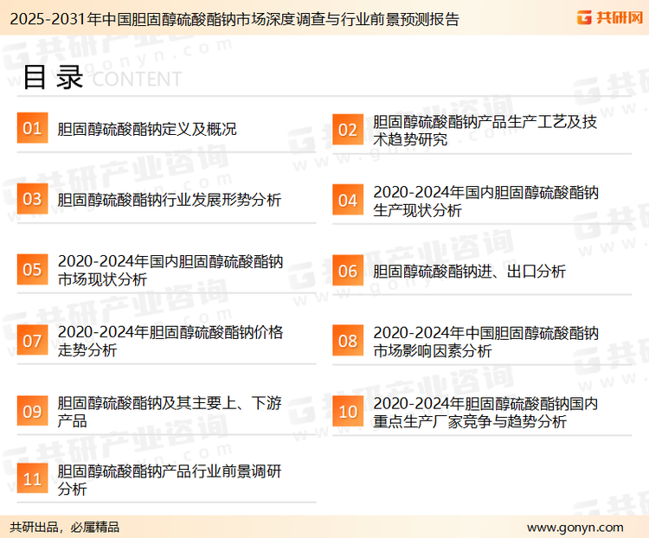
Task: Open chapter 胆固醇硫酸酯钠行业发展形势分析
Action: click(170, 200)
